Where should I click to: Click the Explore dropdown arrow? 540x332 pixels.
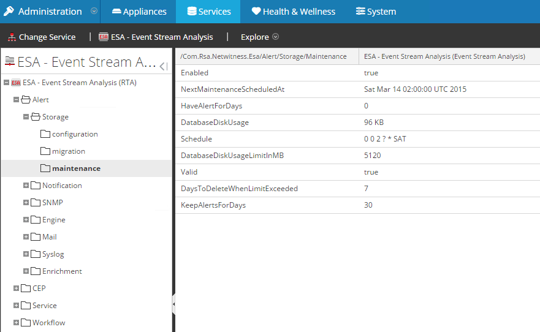tap(275, 37)
